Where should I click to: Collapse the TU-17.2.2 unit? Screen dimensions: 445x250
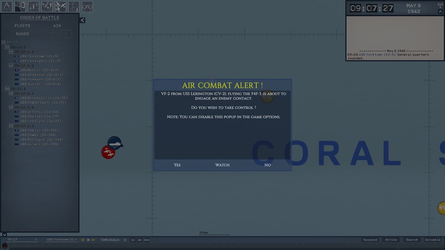click(11, 107)
